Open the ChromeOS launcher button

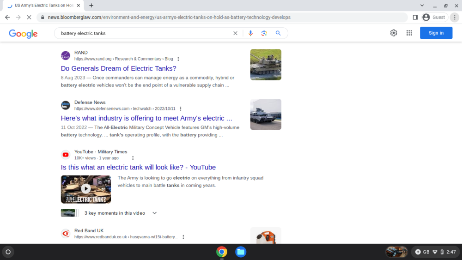click(x=8, y=252)
